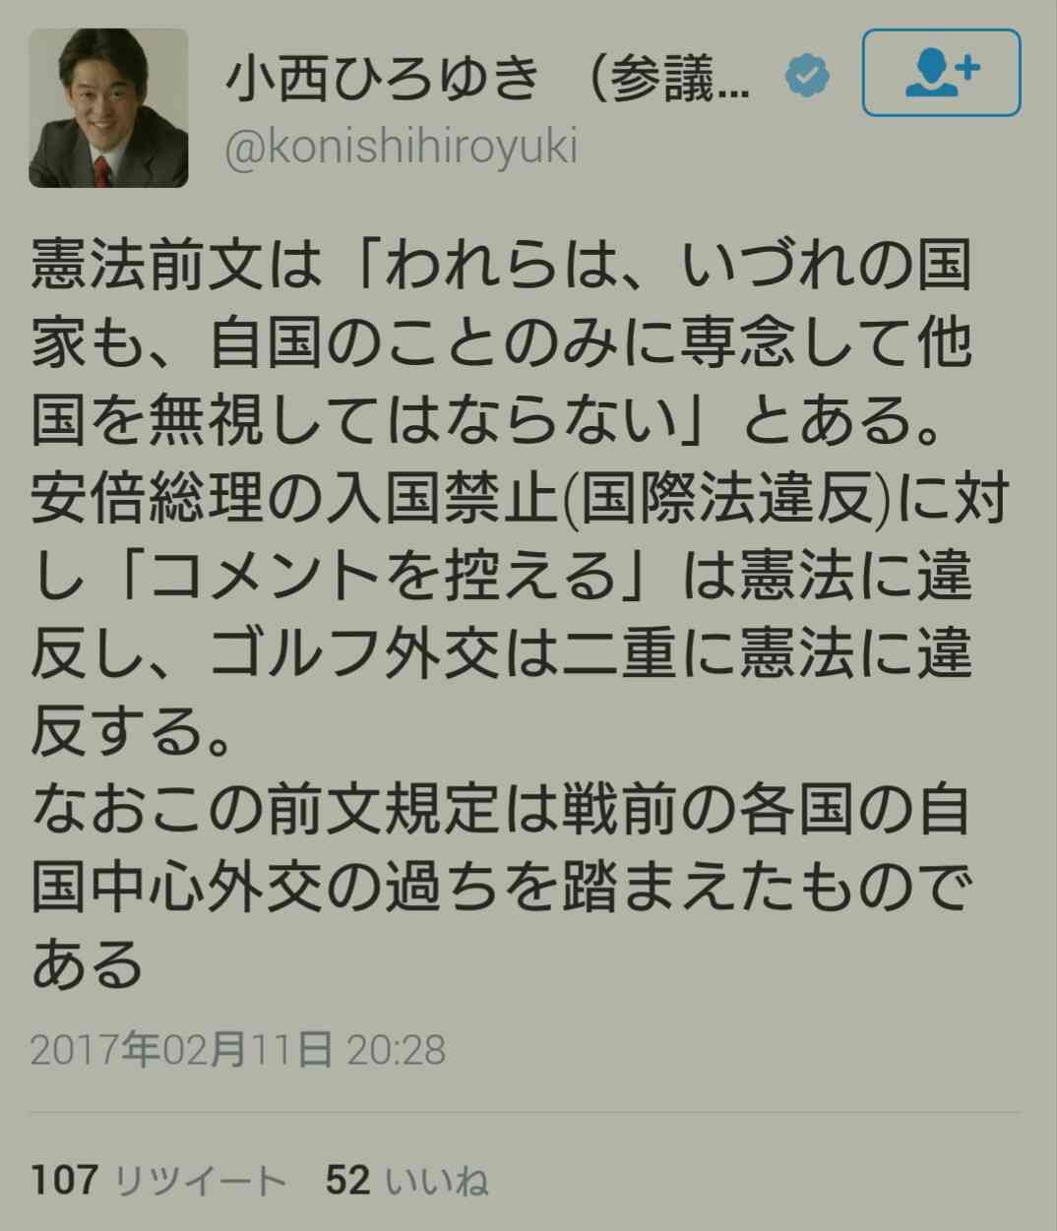Click the follow user icon button
Viewport: 1057px width, 1231px height.
point(941,73)
